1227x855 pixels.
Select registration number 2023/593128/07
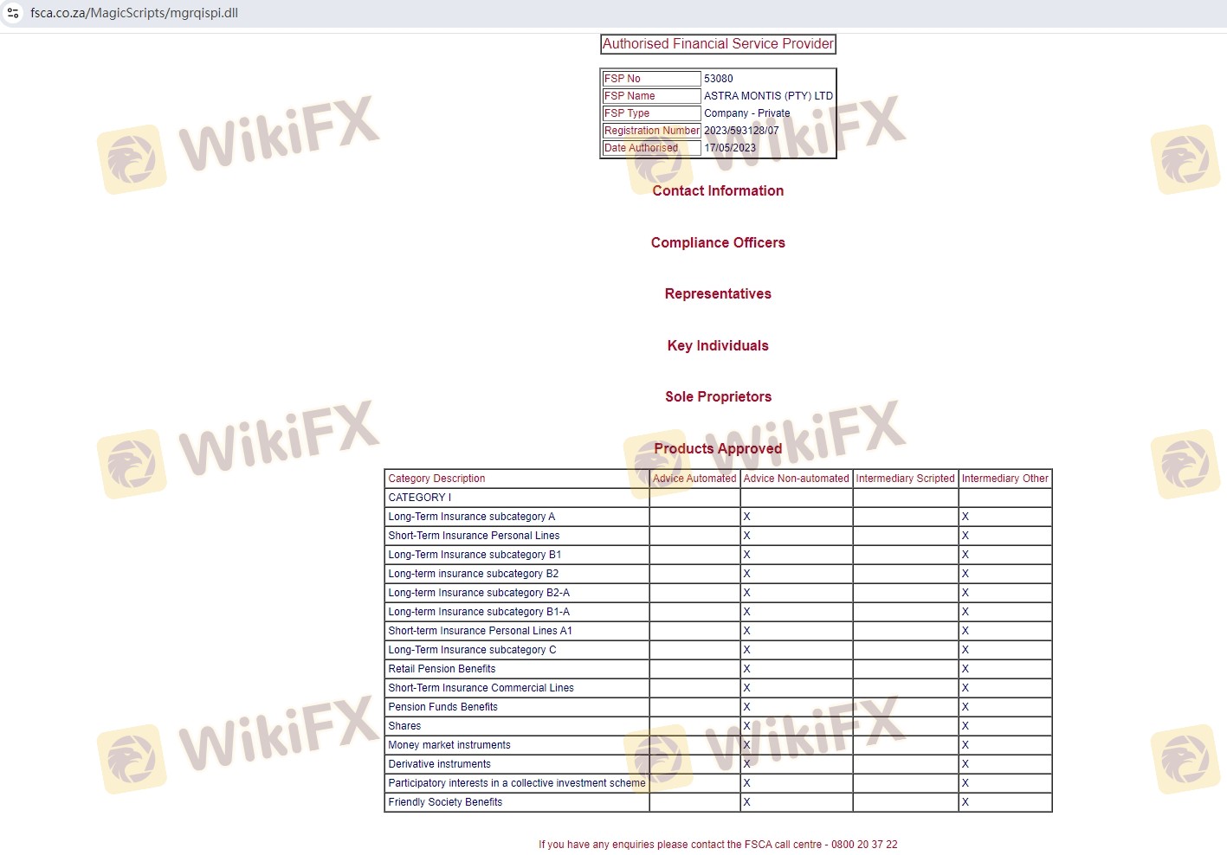pos(741,131)
